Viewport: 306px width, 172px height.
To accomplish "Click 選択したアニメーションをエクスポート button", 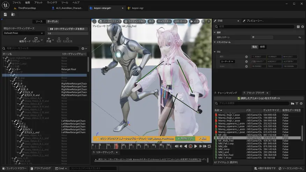I will (x=258, y=98).
